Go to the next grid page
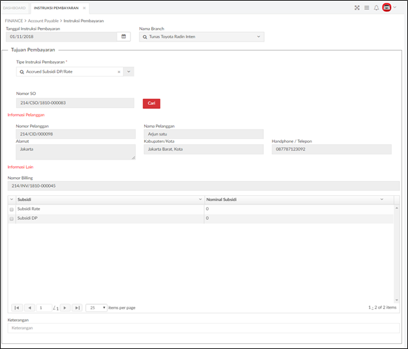This screenshot has width=408, height=349. pos(65,308)
